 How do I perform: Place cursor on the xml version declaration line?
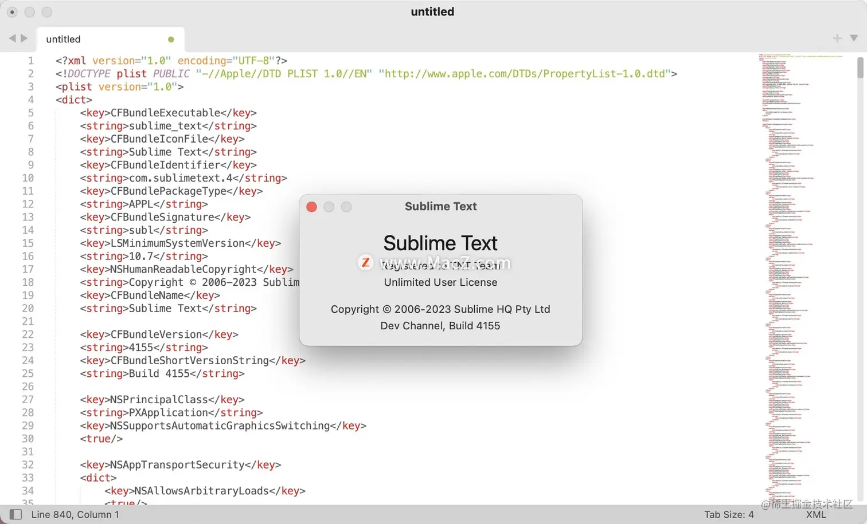pos(171,61)
